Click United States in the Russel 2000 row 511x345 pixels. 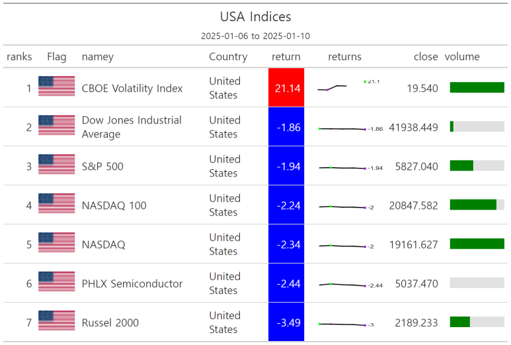click(x=225, y=323)
